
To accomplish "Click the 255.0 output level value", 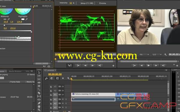I will coord(13,28).
